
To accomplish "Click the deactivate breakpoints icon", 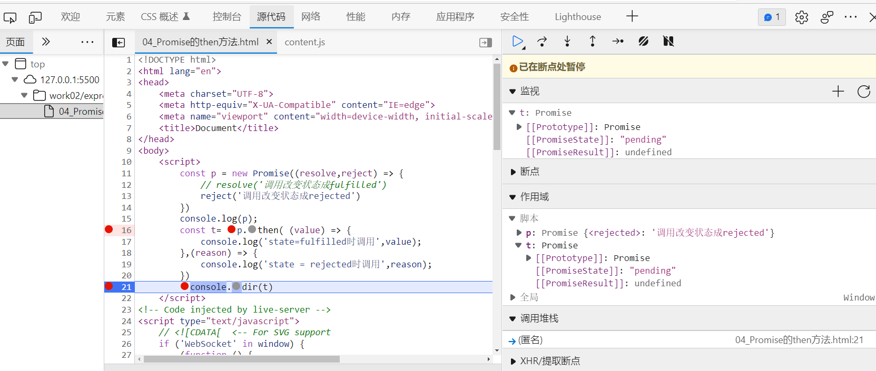I will tap(643, 41).
